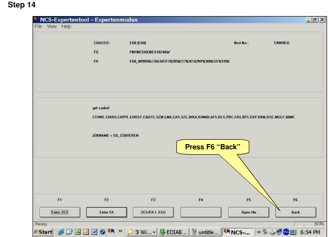Click the red R tray icon

[293, 232]
